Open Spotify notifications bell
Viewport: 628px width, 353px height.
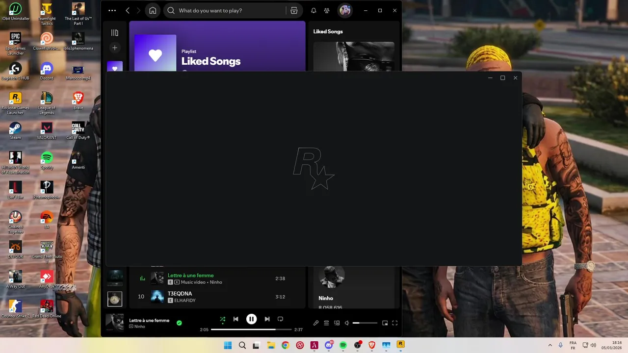coord(314,10)
